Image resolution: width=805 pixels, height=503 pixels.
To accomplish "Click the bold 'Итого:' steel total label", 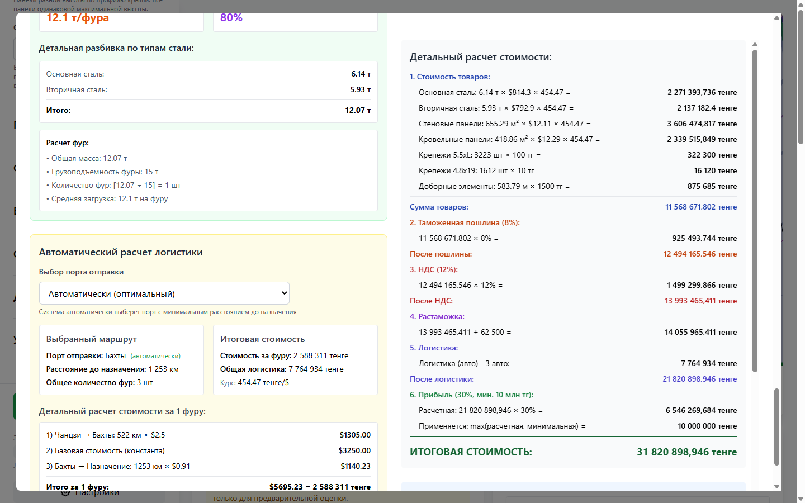I will coord(59,110).
